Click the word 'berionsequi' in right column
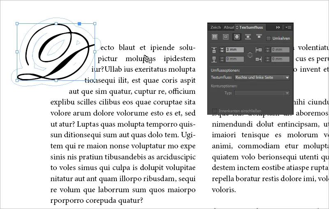 [x=277, y=157]
